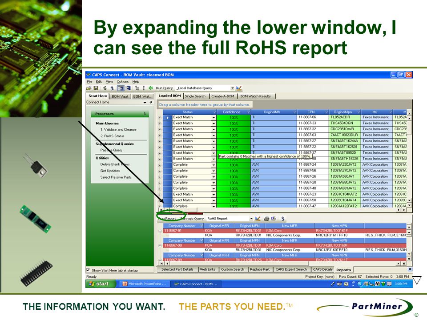Open the View menu
427x320 pixels.
(109, 82)
